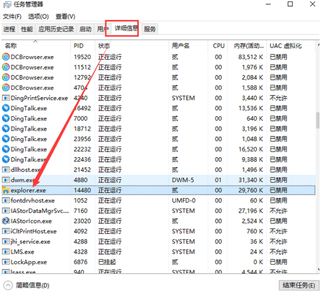Click the vertical scrollbar thumb
Screen dimensions: 321x292
click(x=318, y=121)
